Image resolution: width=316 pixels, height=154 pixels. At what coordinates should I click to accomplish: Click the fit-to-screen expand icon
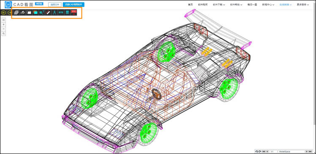pos(4,20)
